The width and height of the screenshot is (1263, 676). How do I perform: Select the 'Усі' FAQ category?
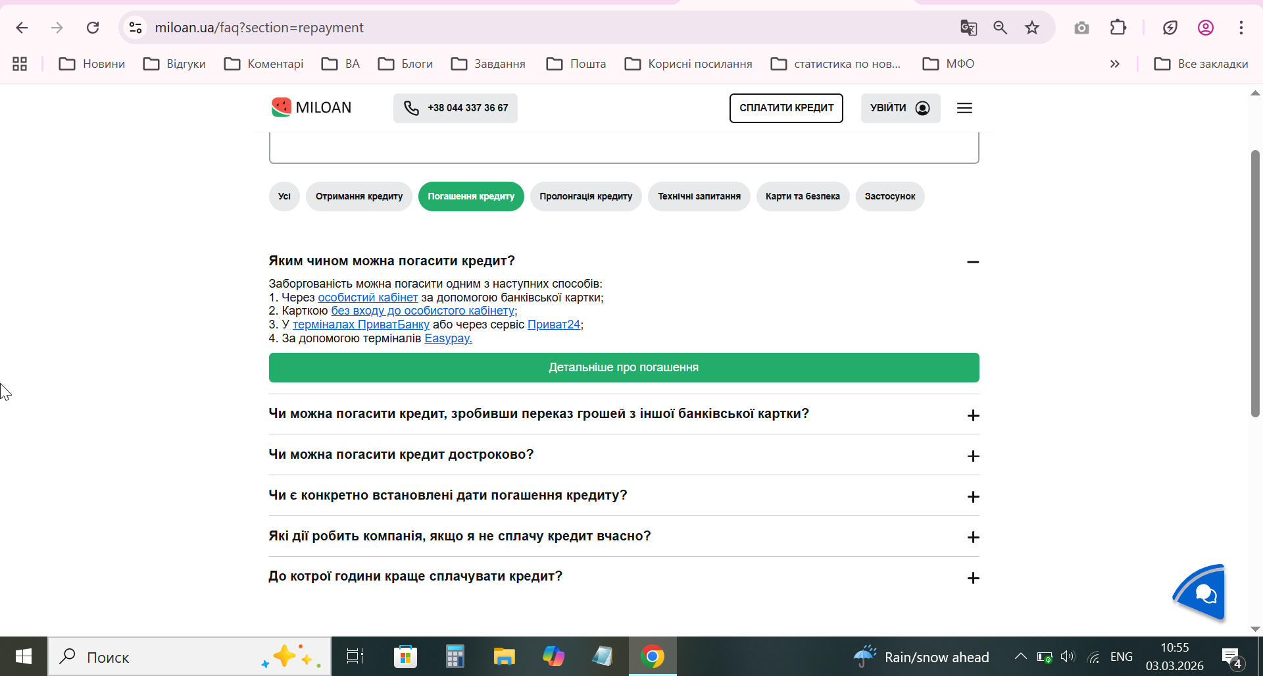click(x=284, y=196)
